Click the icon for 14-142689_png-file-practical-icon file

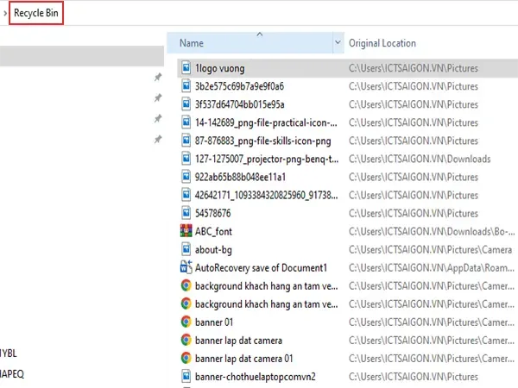(x=186, y=122)
